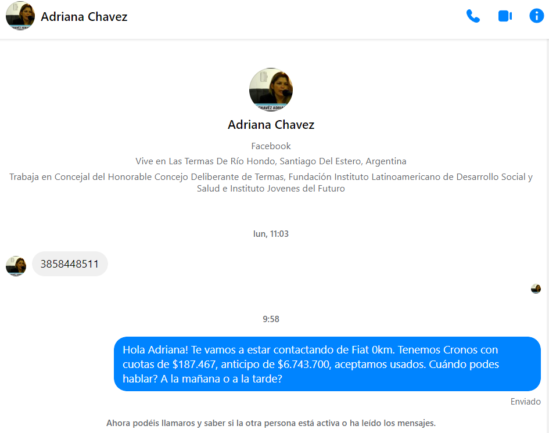549x433 pixels.
Task: Click the small header profile avatar
Action: click(20, 16)
